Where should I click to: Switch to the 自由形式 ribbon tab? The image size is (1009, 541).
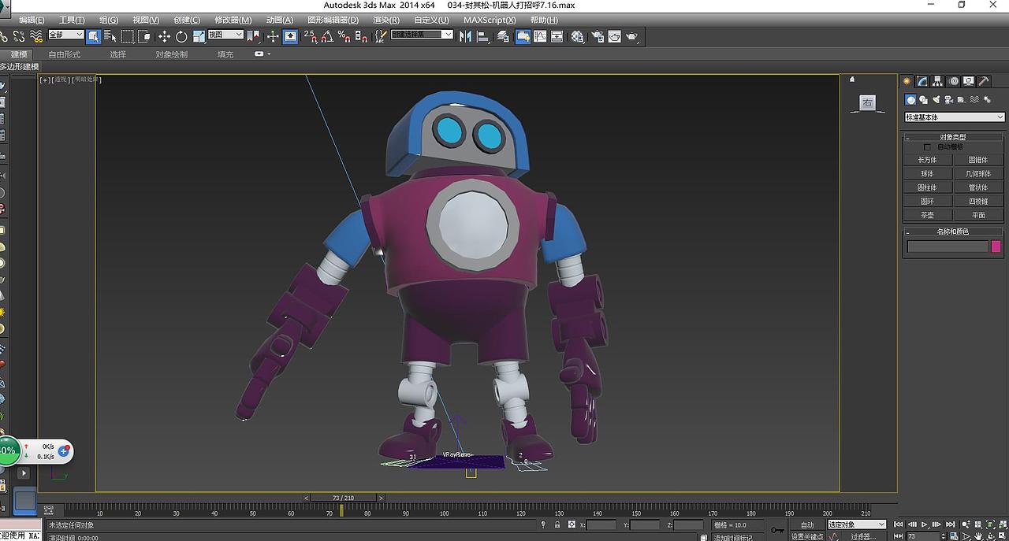pyautogui.click(x=64, y=54)
